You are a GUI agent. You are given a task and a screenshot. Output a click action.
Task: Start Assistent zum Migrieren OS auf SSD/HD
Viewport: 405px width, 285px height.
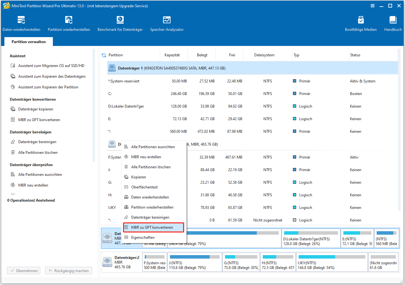(51, 66)
